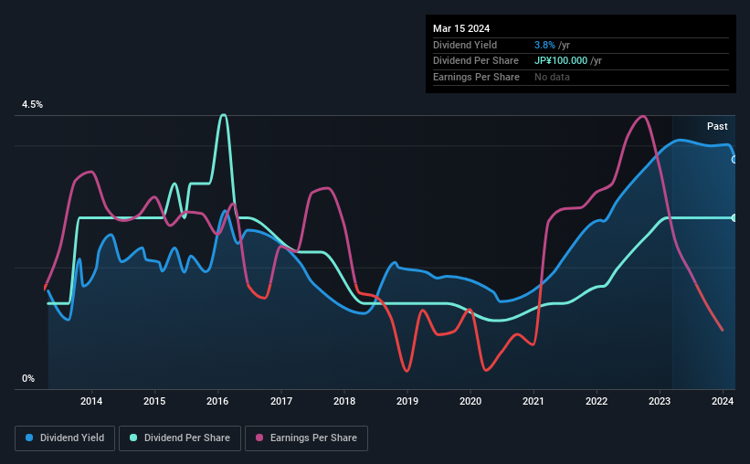Click the 2018 x-axis label

pyautogui.click(x=344, y=401)
